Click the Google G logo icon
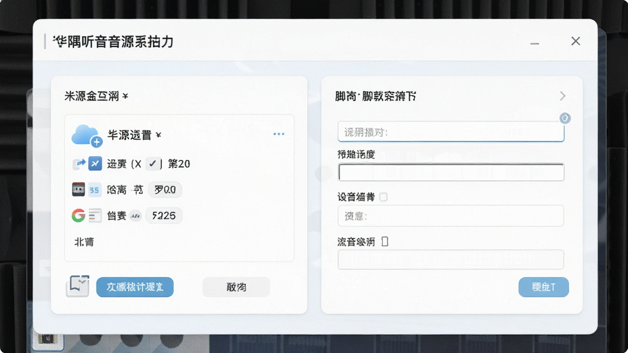 click(78, 216)
